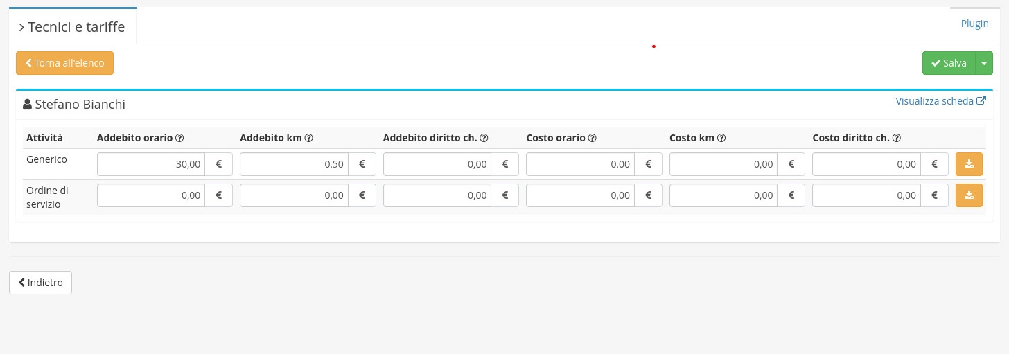Image resolution: width=1009 pixels, height=354 pixels.
Task: Click the help icon beside Costo orario
Action: 593,138
